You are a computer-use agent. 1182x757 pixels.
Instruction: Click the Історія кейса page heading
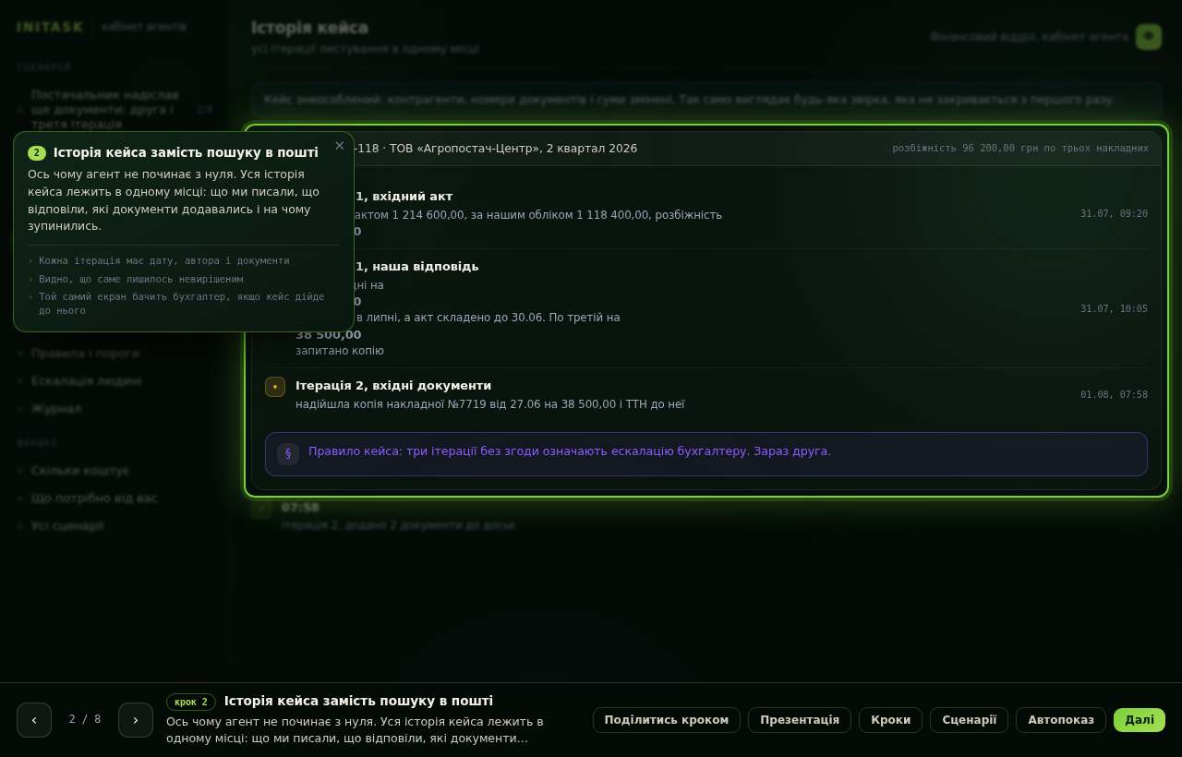click(x=309, y=28)
